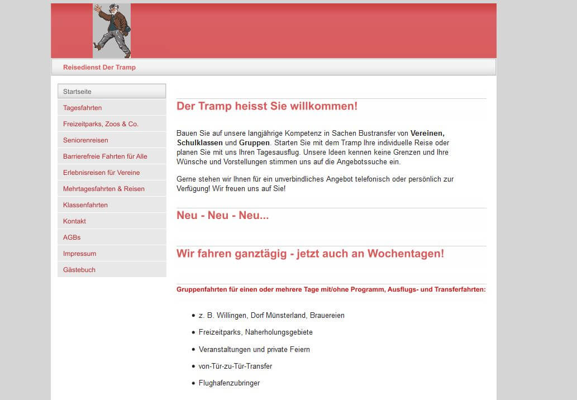
Task: Select Startseite in the sidebar menu
Action: click(x=112, y=91)
